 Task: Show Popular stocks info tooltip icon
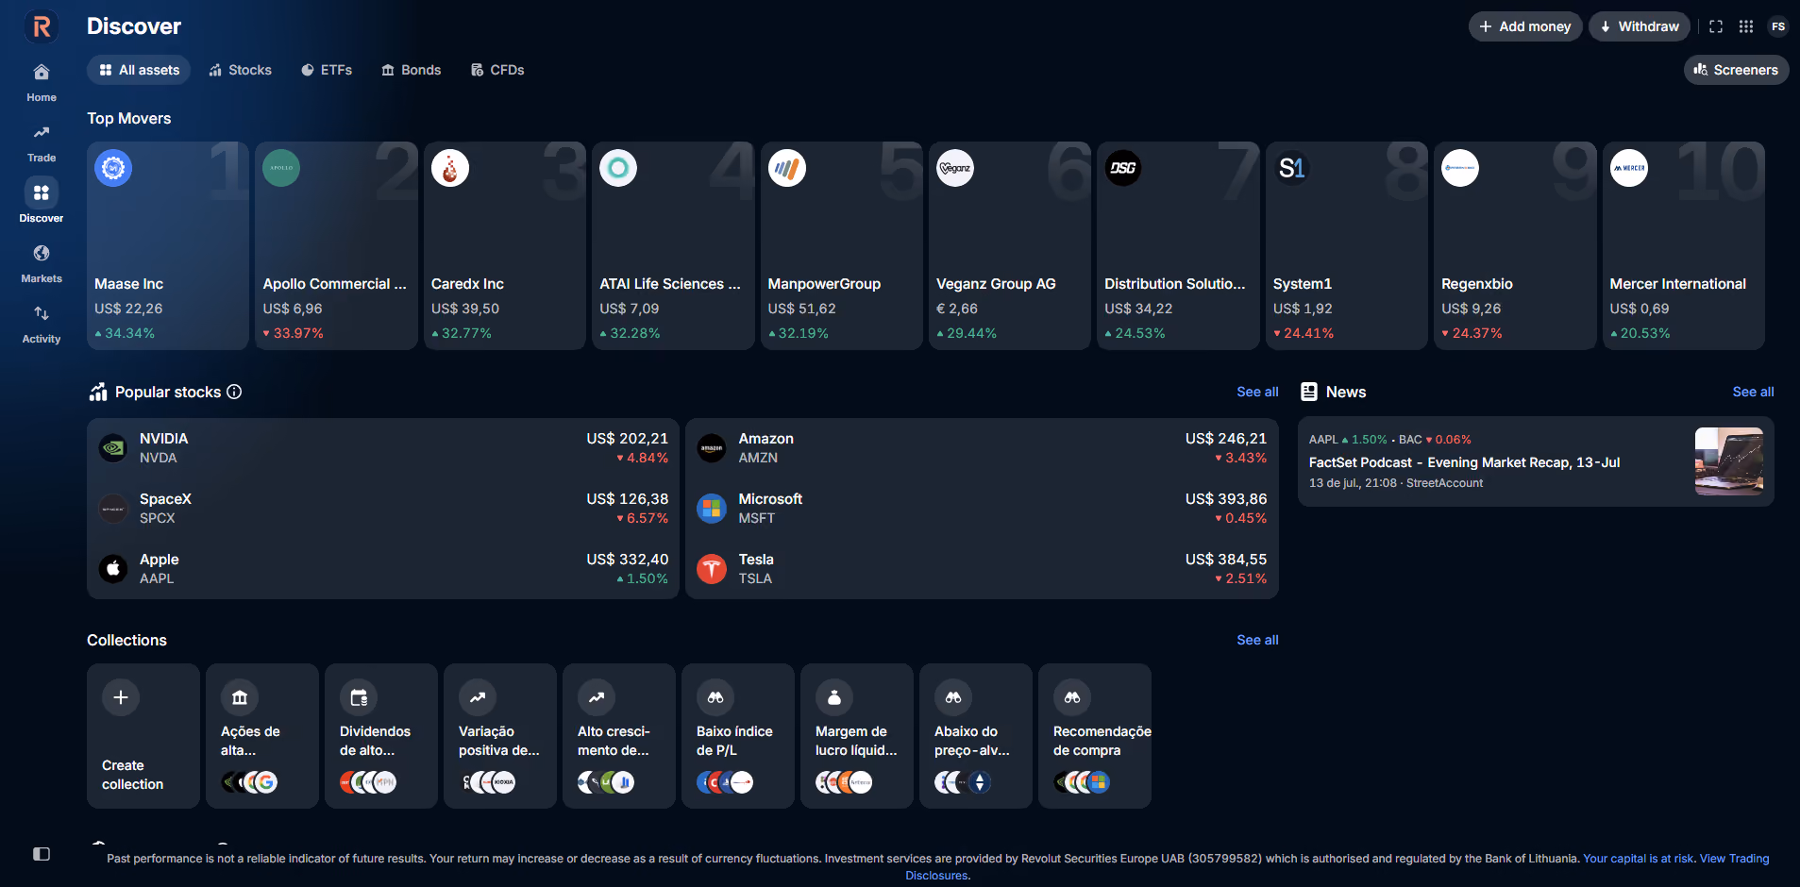tap(234, 392)
